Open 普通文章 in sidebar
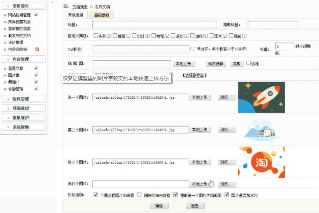Image resolution: width=319 pixels, height=213 pixels. click(16, 68)
